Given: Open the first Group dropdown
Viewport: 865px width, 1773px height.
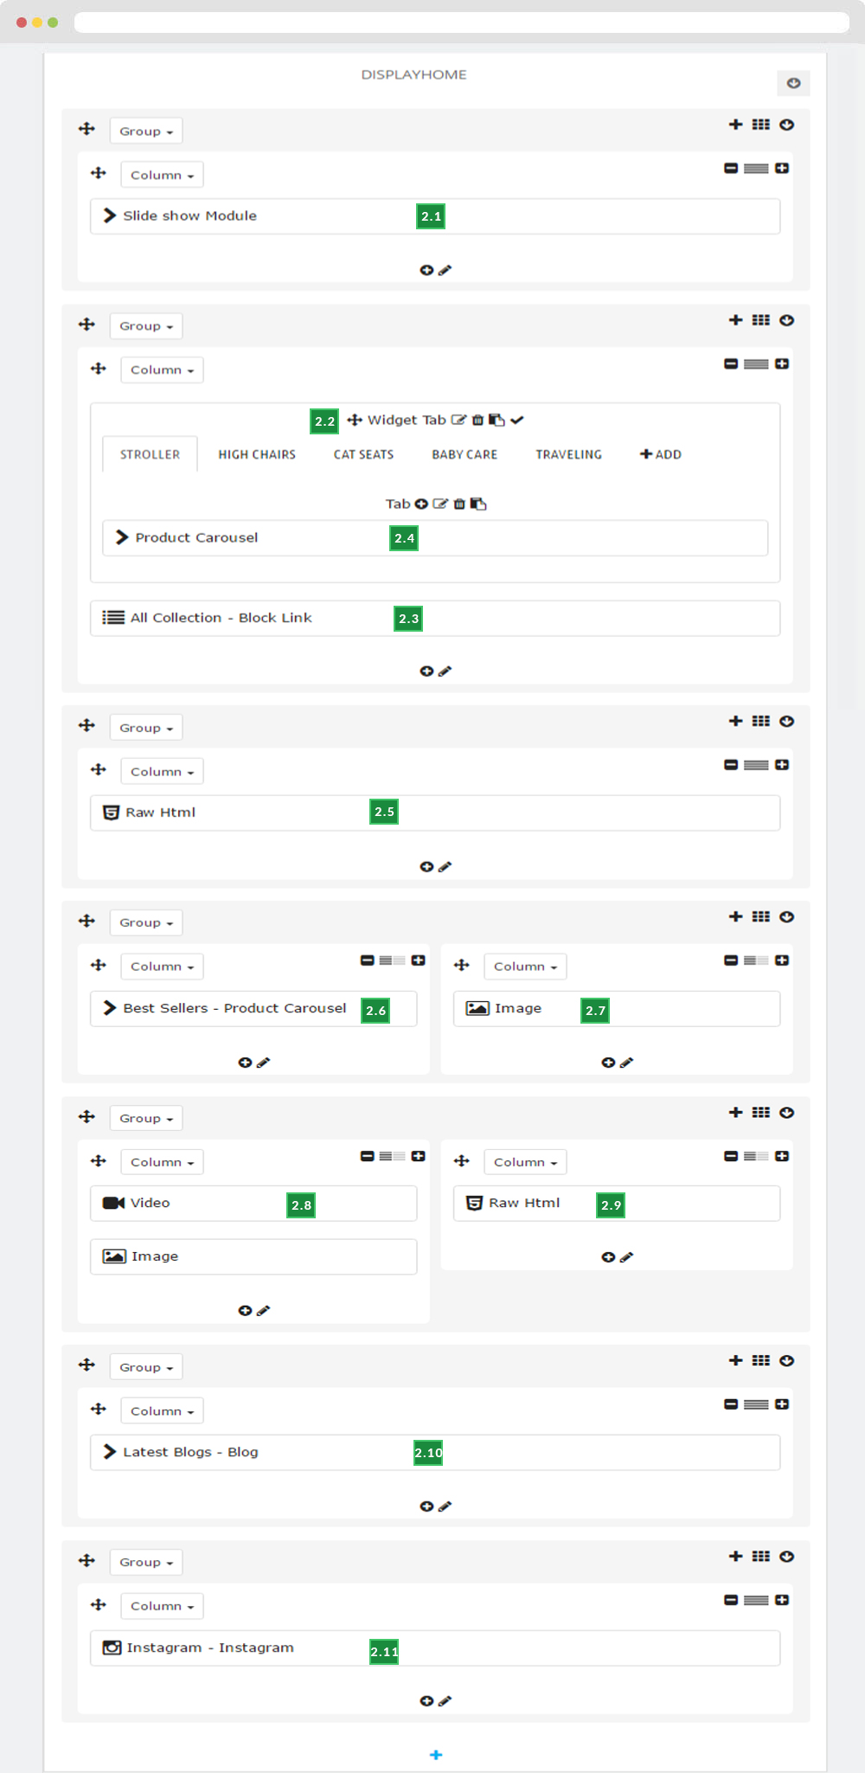Looking at the screenshot, I should tap(146, 131).
